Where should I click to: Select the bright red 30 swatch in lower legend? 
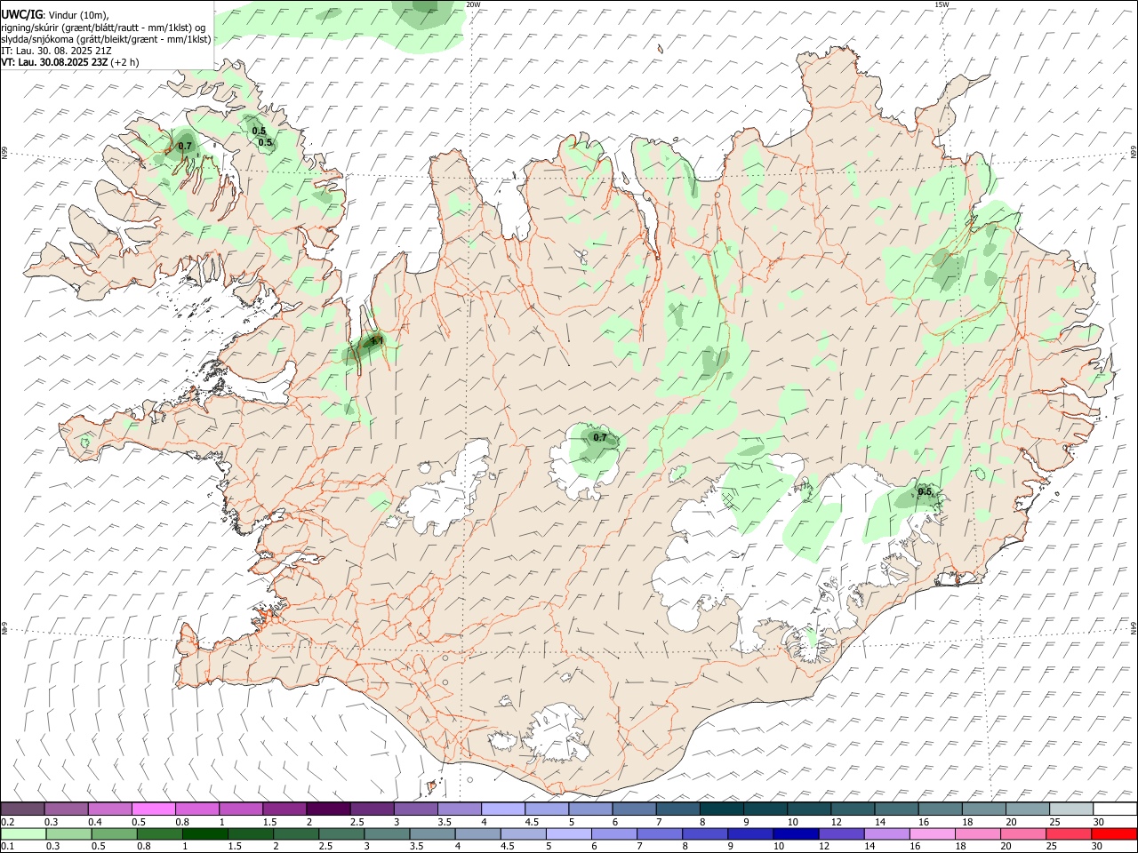click(x=1114, y=833)
